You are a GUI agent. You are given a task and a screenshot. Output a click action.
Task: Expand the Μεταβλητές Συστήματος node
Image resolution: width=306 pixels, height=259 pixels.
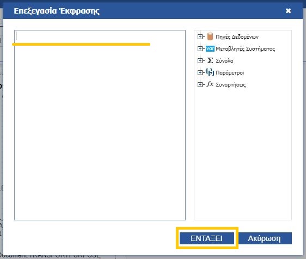[x=200, y=48]
